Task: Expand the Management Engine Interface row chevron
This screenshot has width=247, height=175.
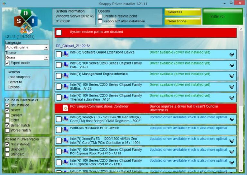Action: (x=232, y=76)
